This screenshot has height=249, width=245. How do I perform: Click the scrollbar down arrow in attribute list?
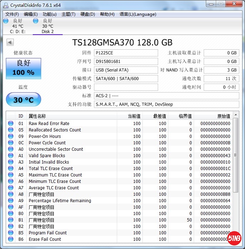click(x=235, y=239)
